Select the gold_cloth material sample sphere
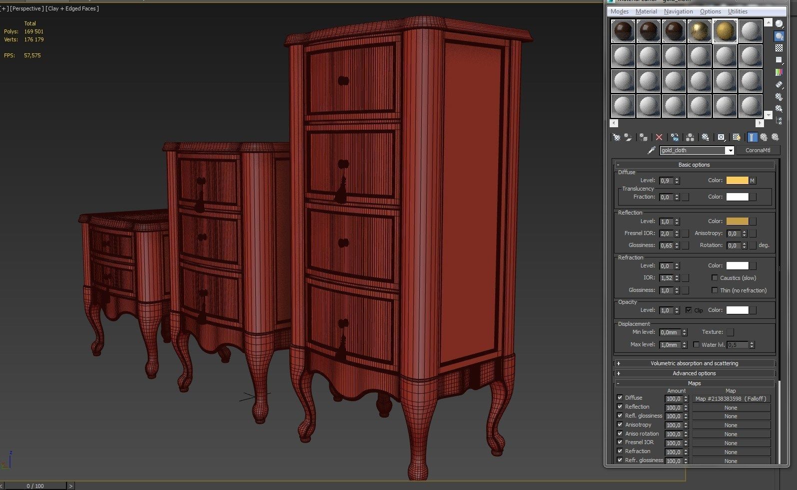This screenshot has height=490, width=797. click(725, 31)
